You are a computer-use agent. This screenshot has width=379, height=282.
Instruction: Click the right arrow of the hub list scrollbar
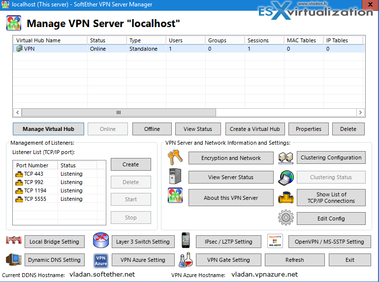click(x=360, y=112)
